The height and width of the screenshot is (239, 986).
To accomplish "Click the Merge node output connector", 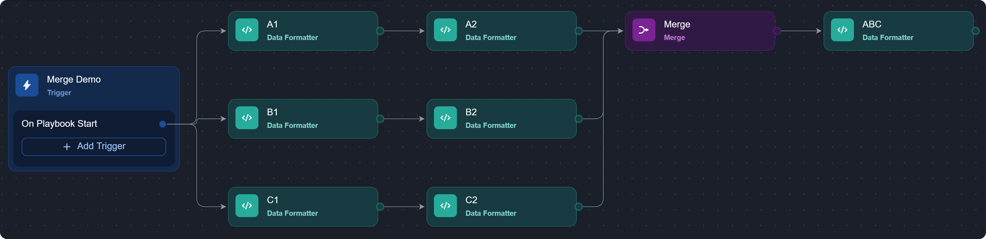I will 777,31.
